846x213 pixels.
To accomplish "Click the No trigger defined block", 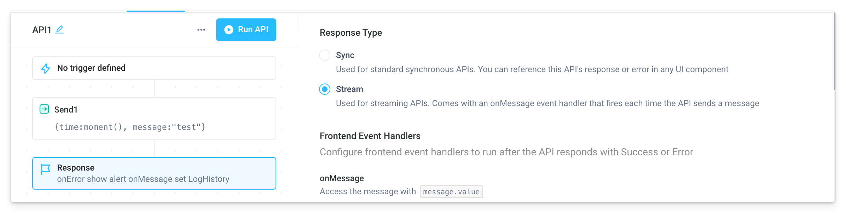I will pyautogui.click(x=154, y=68).
